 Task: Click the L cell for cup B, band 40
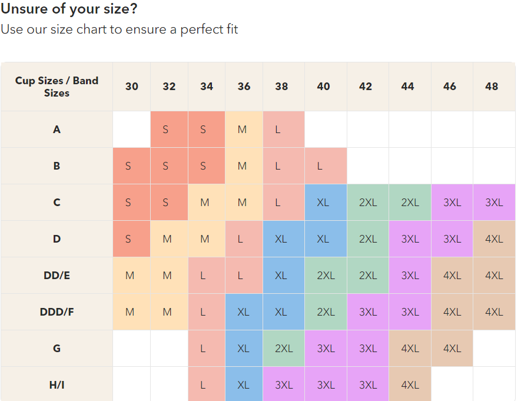(x=320, y=165)
